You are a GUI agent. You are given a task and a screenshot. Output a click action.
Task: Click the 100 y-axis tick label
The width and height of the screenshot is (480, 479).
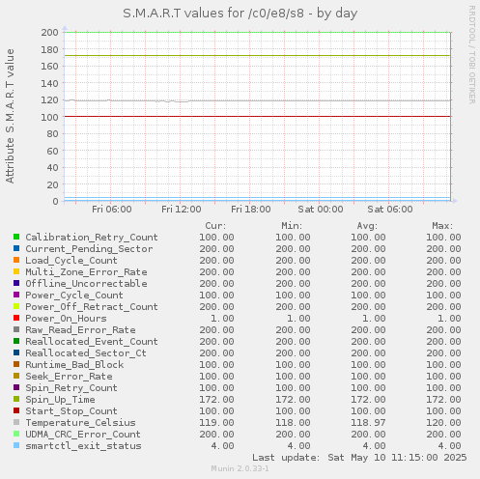(x=49, y=117)
